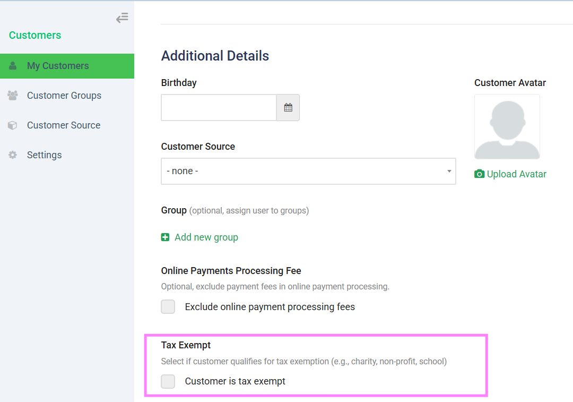The width and height of the screenshot is (573, 402).
Task: Click the green plus icon for groups
Action: (x=166, y=237)
